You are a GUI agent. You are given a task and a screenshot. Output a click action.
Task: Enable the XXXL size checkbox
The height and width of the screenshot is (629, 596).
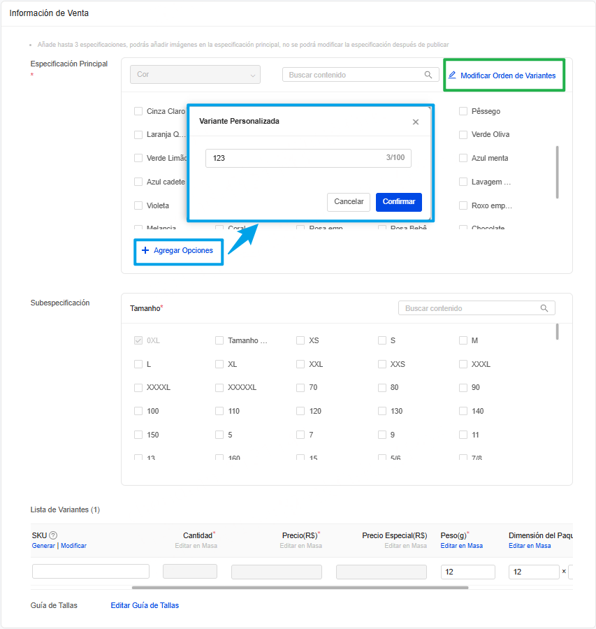click(x=463, y=363)
